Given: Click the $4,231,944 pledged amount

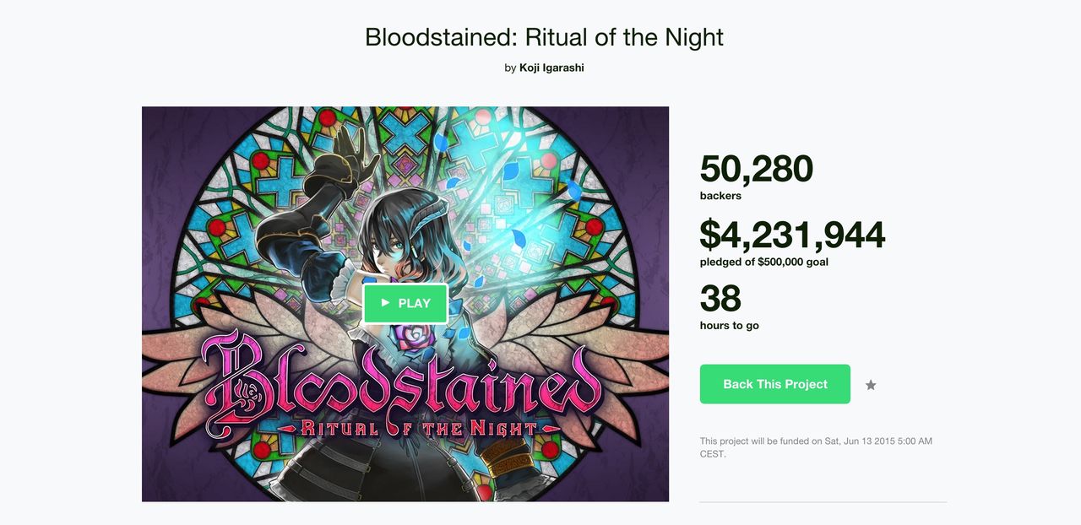Looking at the screenshot, I should [792, 235].
